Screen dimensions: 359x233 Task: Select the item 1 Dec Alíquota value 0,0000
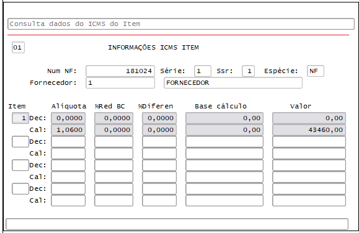click(68, 118)
